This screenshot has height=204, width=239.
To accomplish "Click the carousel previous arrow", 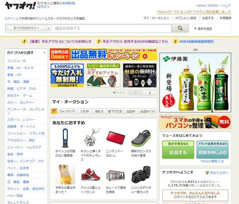I will point(136,93).
